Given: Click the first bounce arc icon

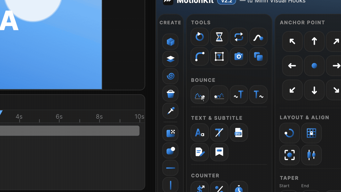Looking at the screenshot, I should (200, 95).
